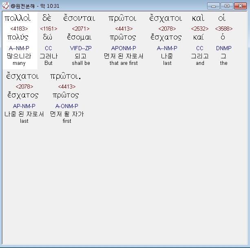The height and width of the screenshot is (248, 250).
Task: Click Strong's number <2078> above AP-NM-P
Action: click(x=24, y=86)
